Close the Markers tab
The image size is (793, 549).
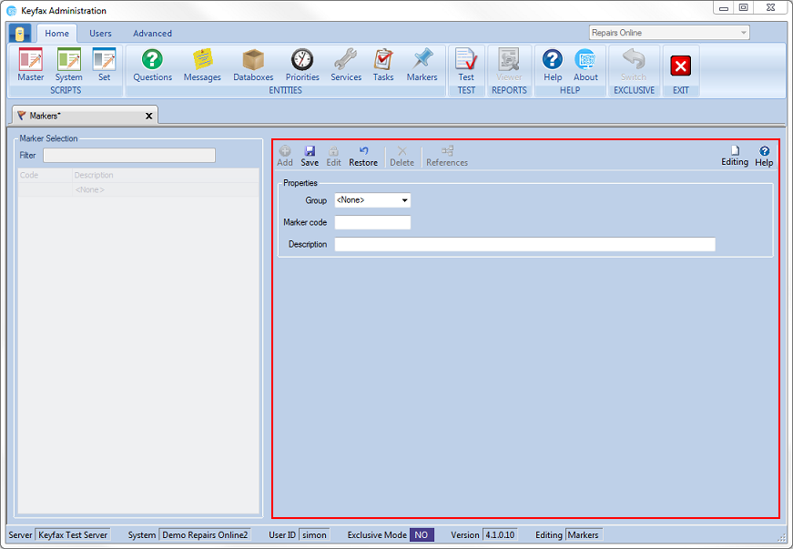(148, 116)
